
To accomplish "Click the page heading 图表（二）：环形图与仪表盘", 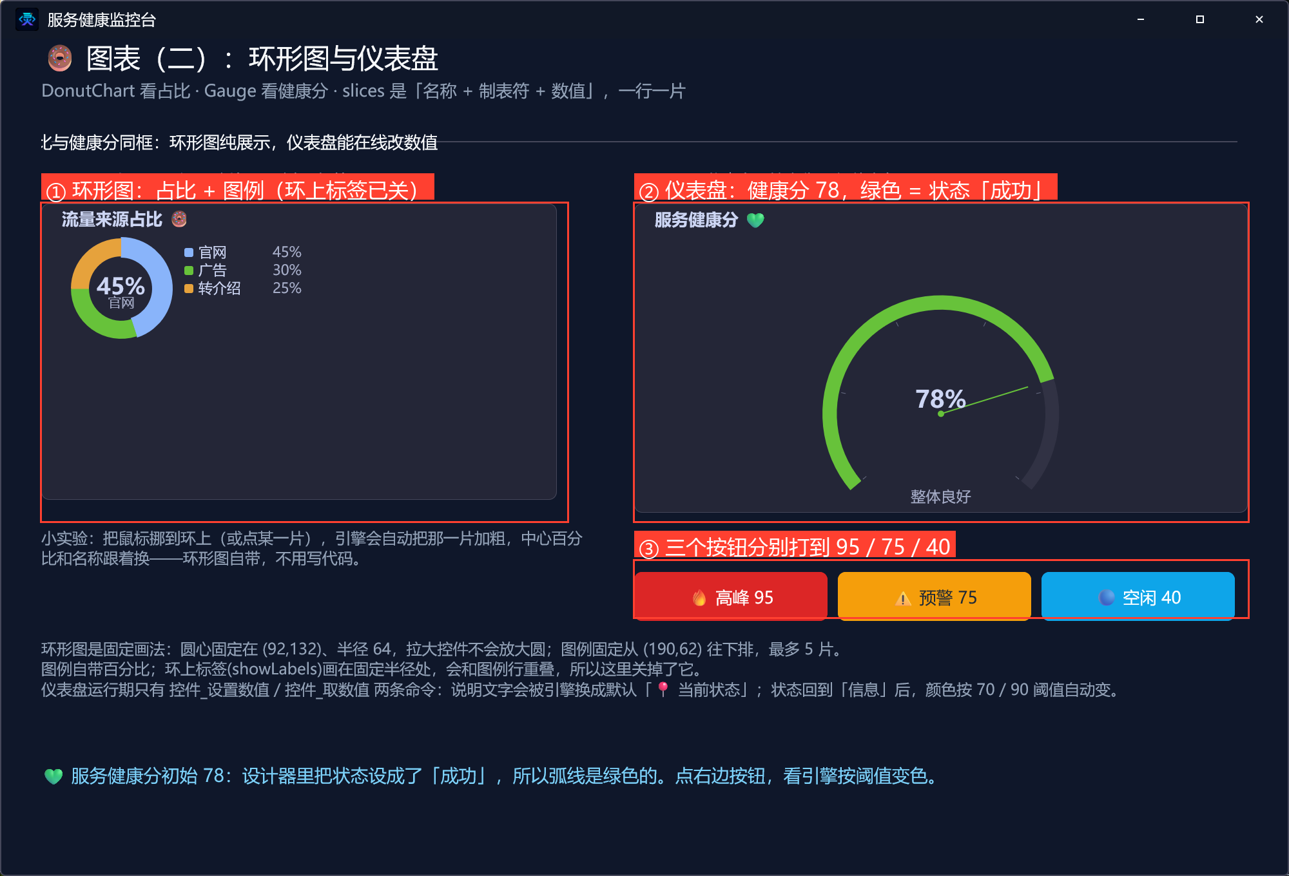I will pos(262,59).
